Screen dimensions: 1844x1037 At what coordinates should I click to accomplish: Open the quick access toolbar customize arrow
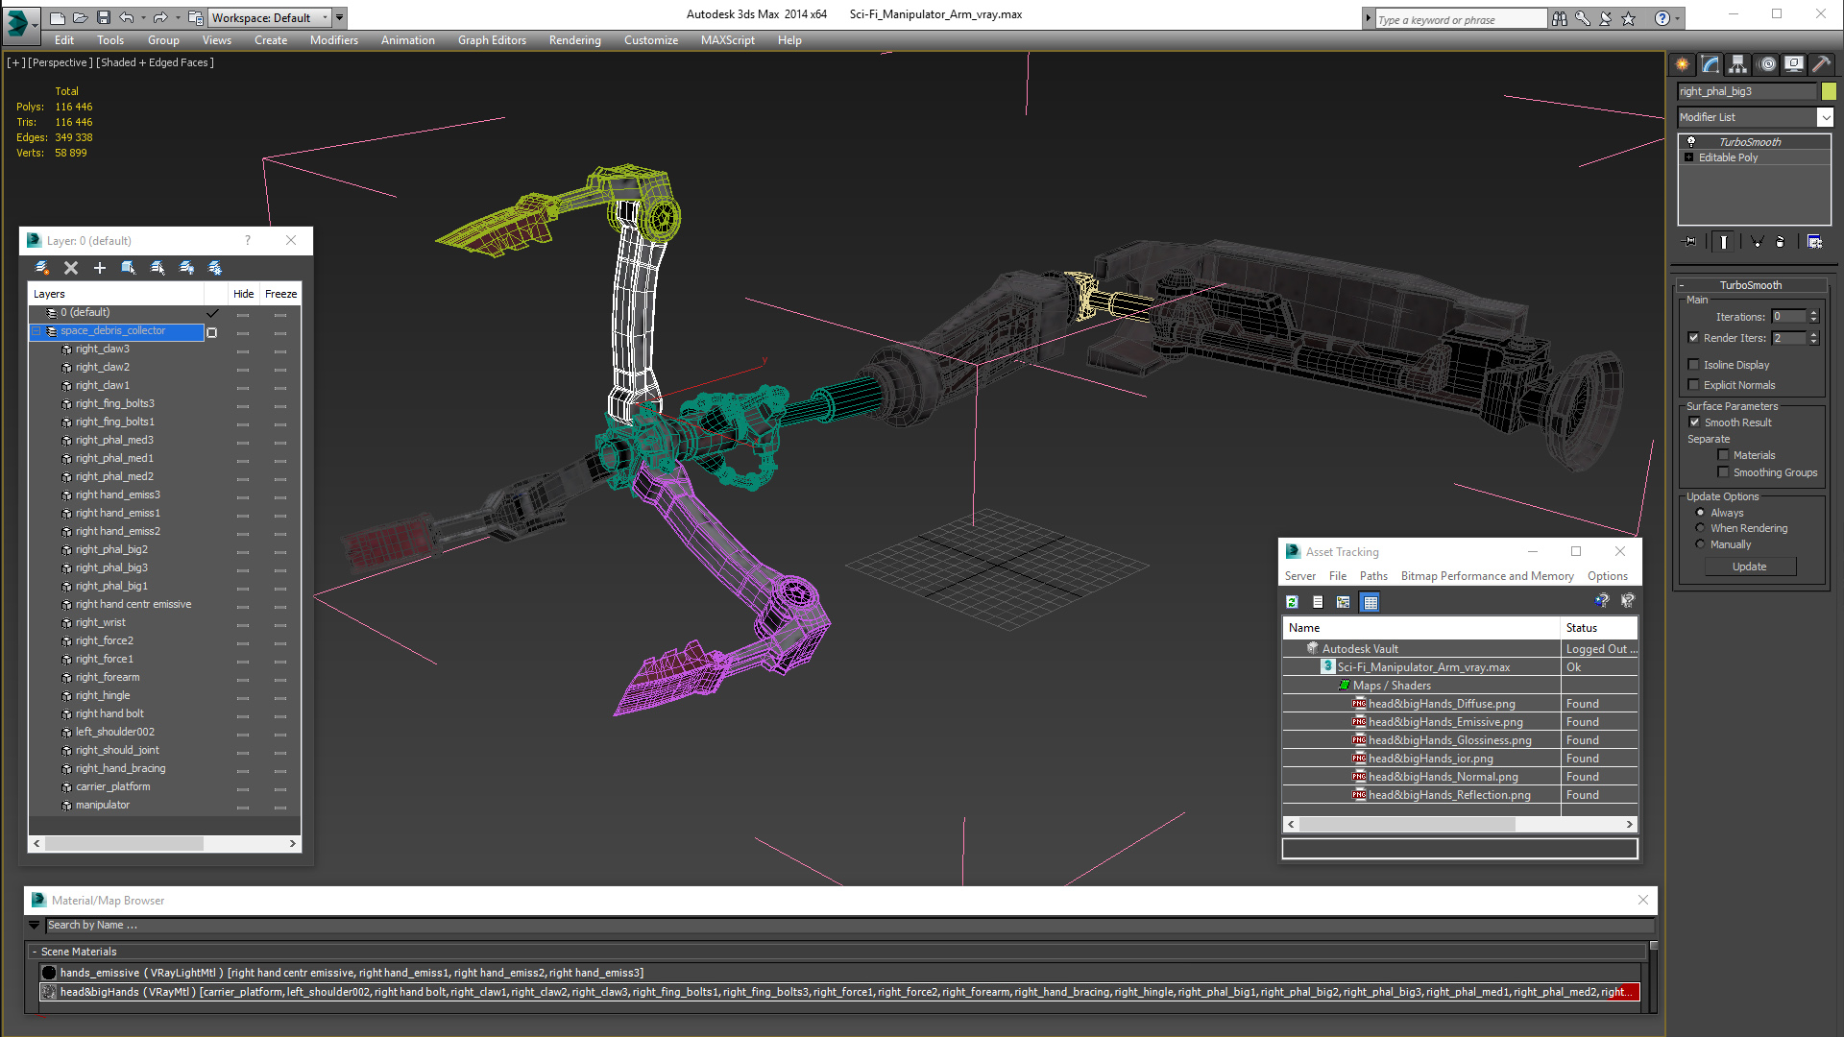pyautogui.click(x=339, y=17)
